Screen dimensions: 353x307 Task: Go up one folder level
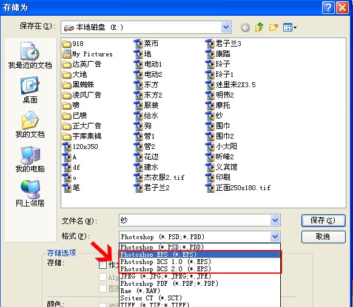[x=259, y=27]
